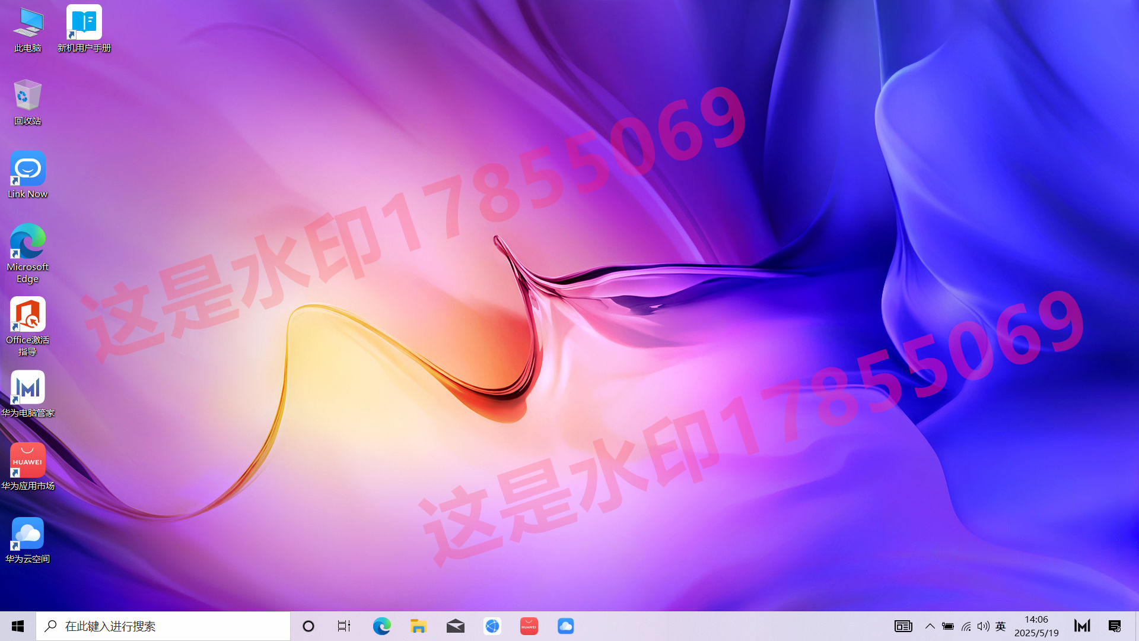Open the notification action center
The width and height of the screenshot is (1139, 641).
click(1114, 626)
